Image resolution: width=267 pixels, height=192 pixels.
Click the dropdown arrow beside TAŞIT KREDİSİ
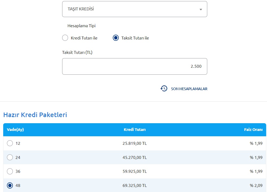click(x=201, y=10)
